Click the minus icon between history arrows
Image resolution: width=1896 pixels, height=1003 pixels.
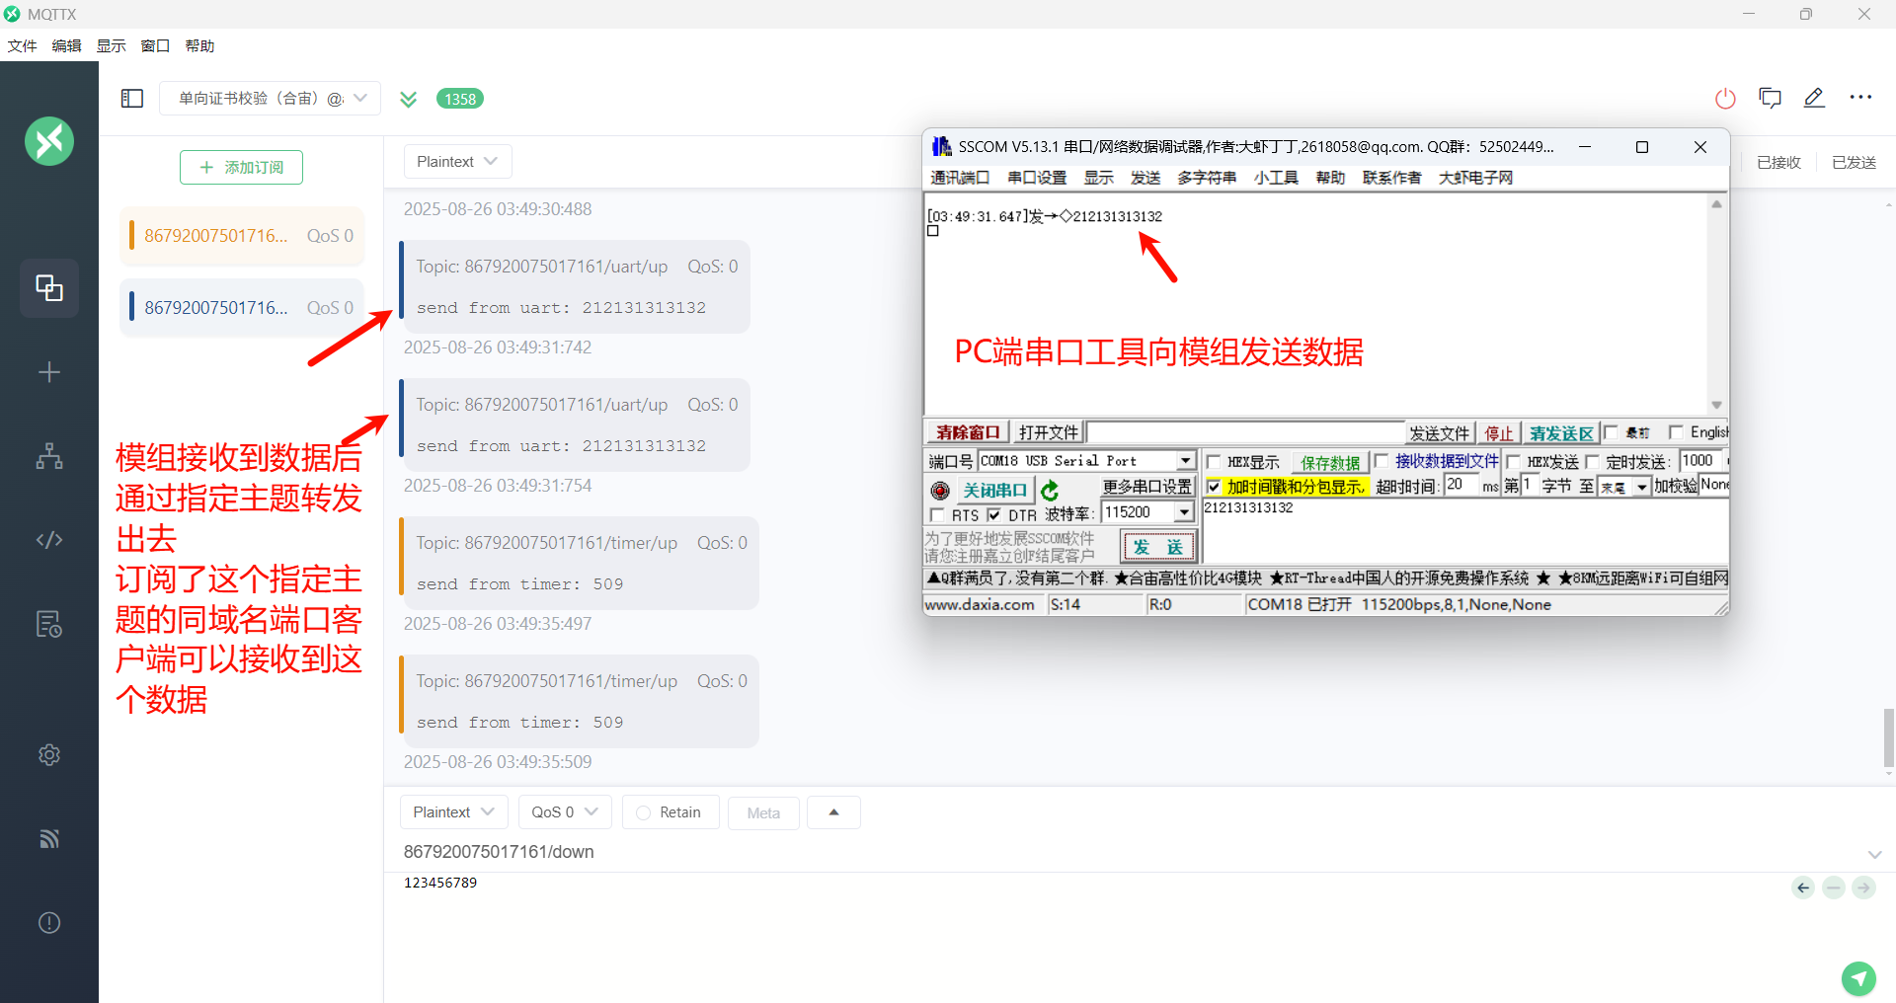coord(1834,887)
